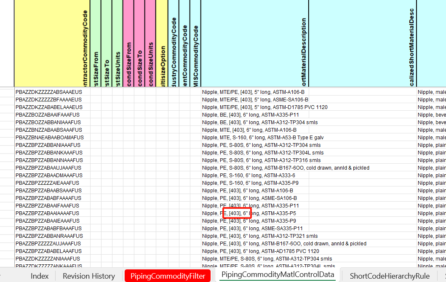Select the FirstSizeFrom column header
The width and height of the screenshot is (446, 282).
tap(96, 43)
